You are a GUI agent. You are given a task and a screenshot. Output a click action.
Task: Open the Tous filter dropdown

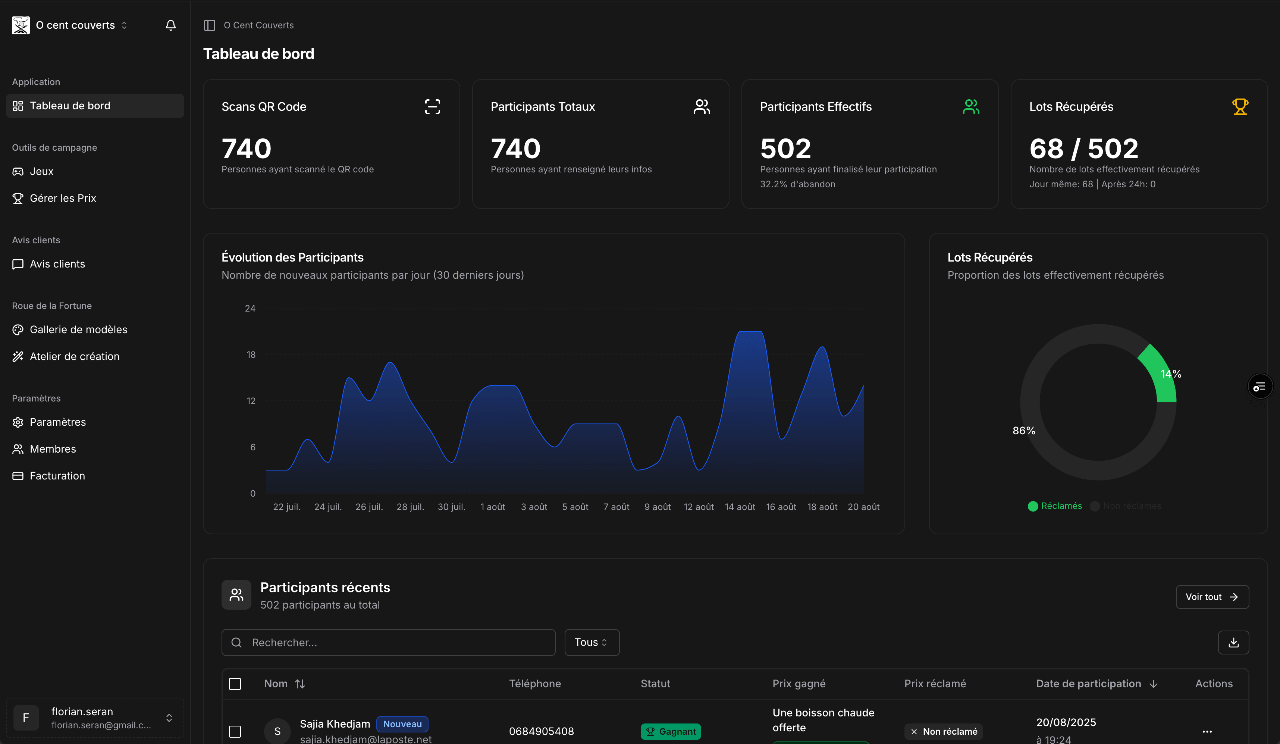click(591, 643)
